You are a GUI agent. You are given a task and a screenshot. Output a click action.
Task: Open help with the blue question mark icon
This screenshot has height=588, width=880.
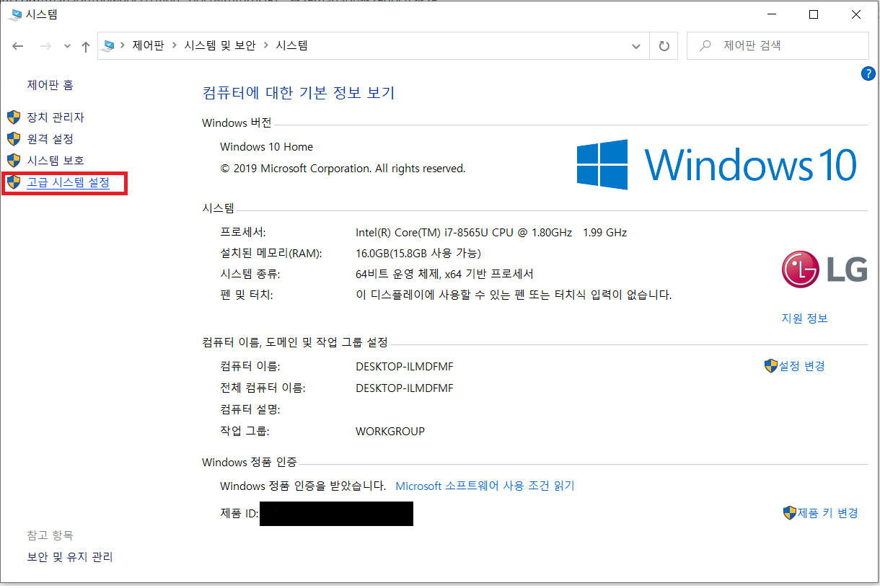pyautogui.click(x=868, y=73)
